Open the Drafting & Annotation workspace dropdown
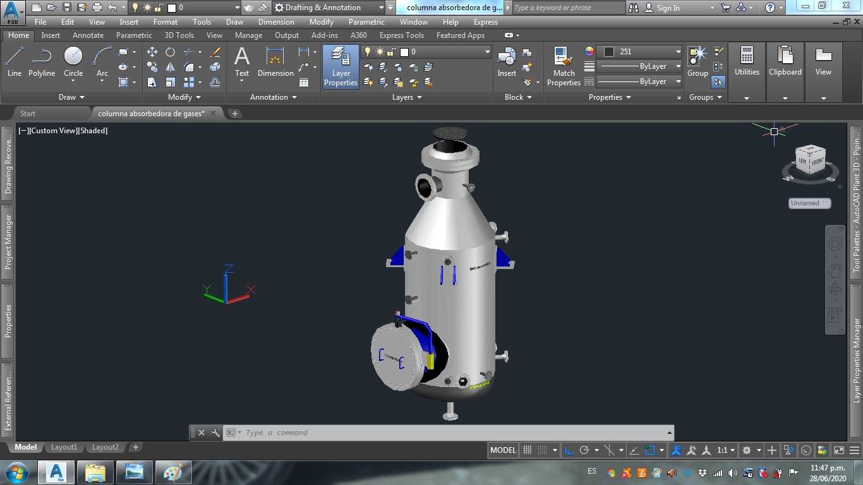Screen dimensions: 863x485 coord(382,8)
